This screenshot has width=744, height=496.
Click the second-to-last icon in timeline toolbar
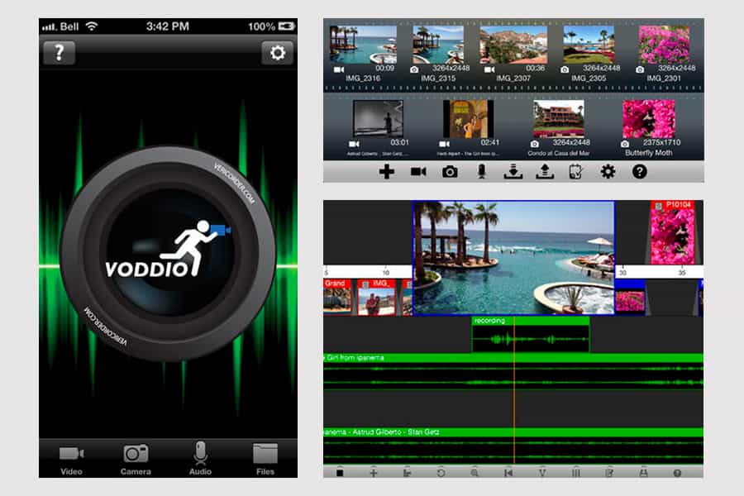point(643,473)
